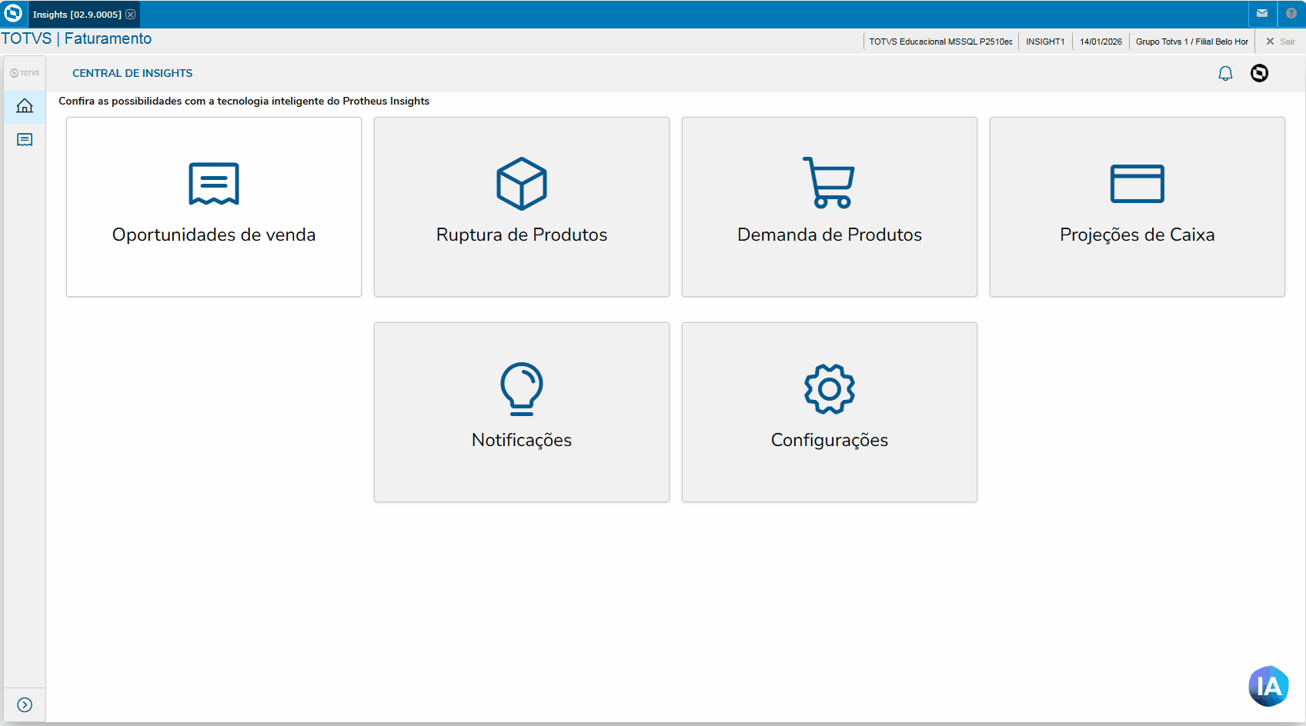This screenshot has height=726, width=1306.
Task: Open the Configurações card
Action: pyautogui.click(x=830, y=412)
